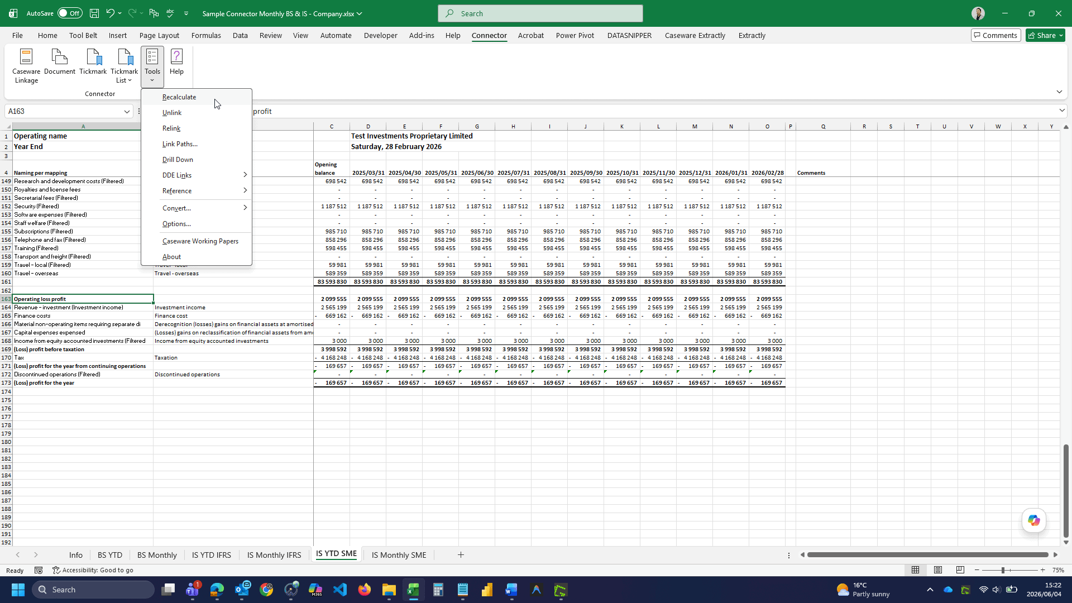Click the Caseware Linkage ribbon icon
Viewport: 1072px width, 603px height.
point(26,66)
